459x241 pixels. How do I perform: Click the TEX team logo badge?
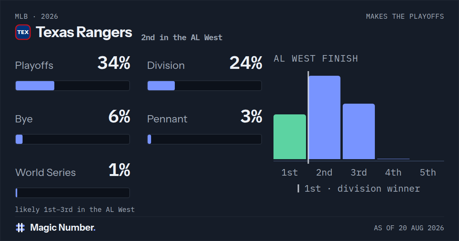[x=23, y=33]
